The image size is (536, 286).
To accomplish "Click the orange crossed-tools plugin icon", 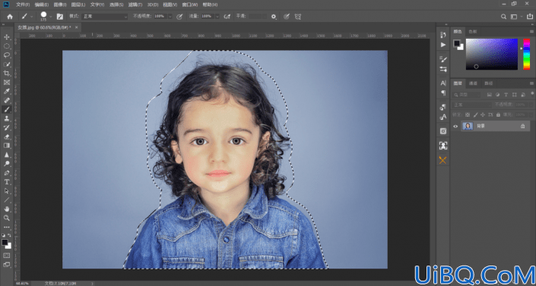I will point(443,160).
